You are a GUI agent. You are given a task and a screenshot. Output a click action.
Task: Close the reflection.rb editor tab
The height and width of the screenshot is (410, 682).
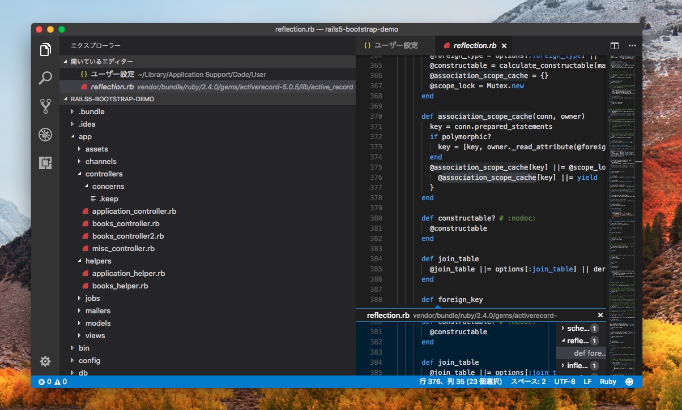(x=504, y=46)
